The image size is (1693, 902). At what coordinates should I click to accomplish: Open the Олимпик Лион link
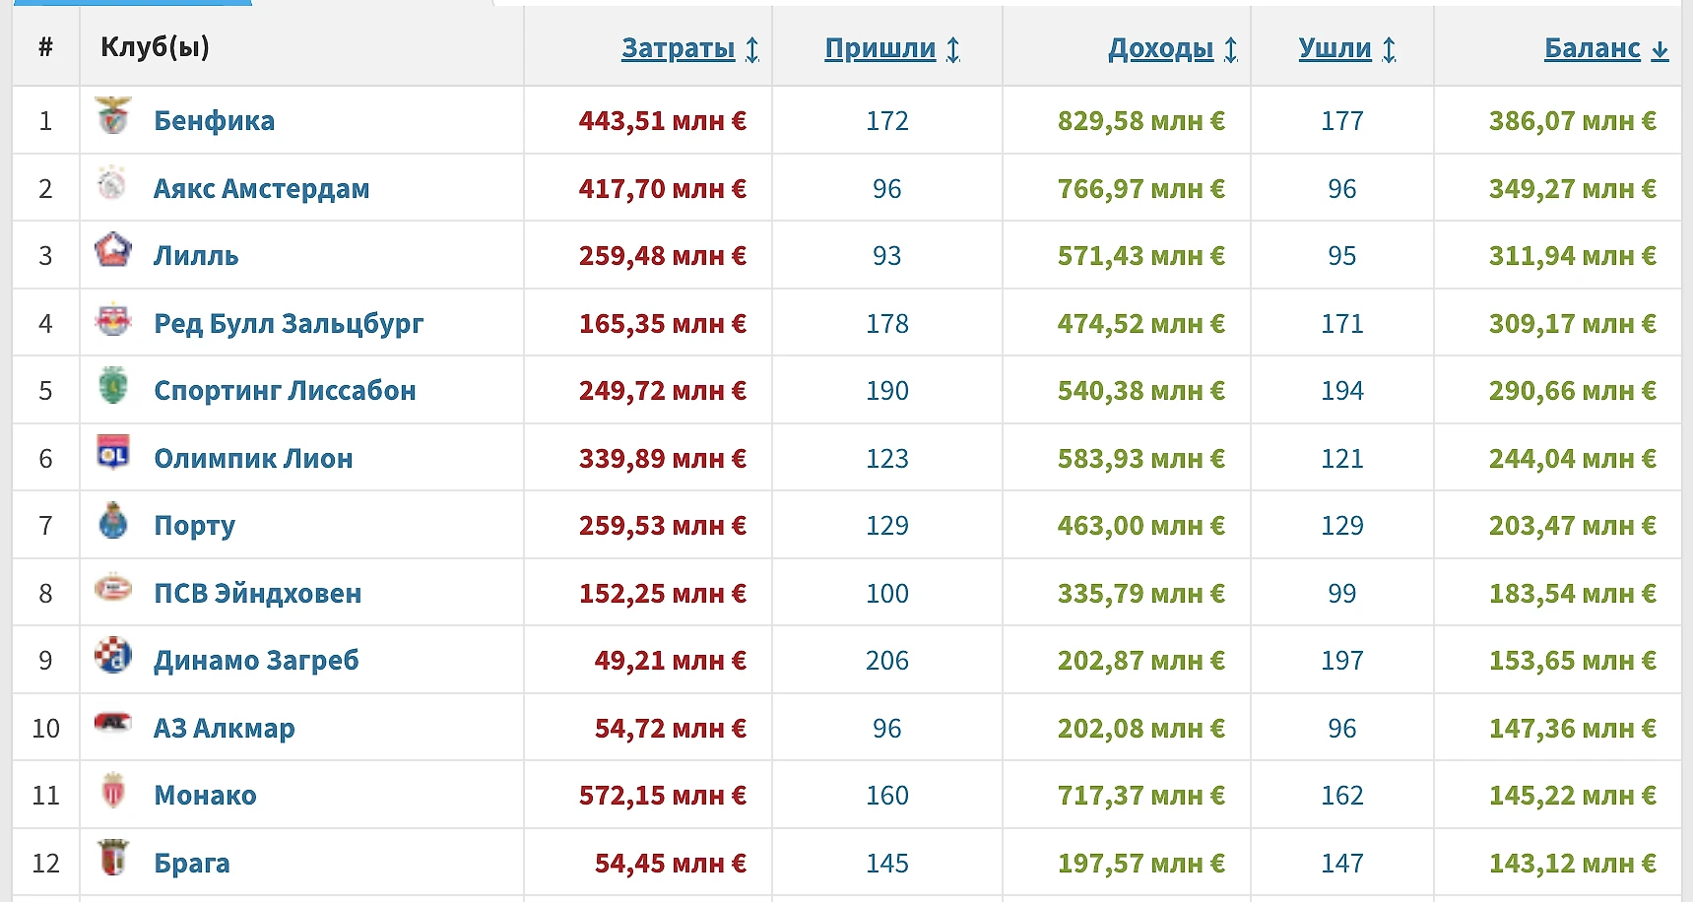253,458
